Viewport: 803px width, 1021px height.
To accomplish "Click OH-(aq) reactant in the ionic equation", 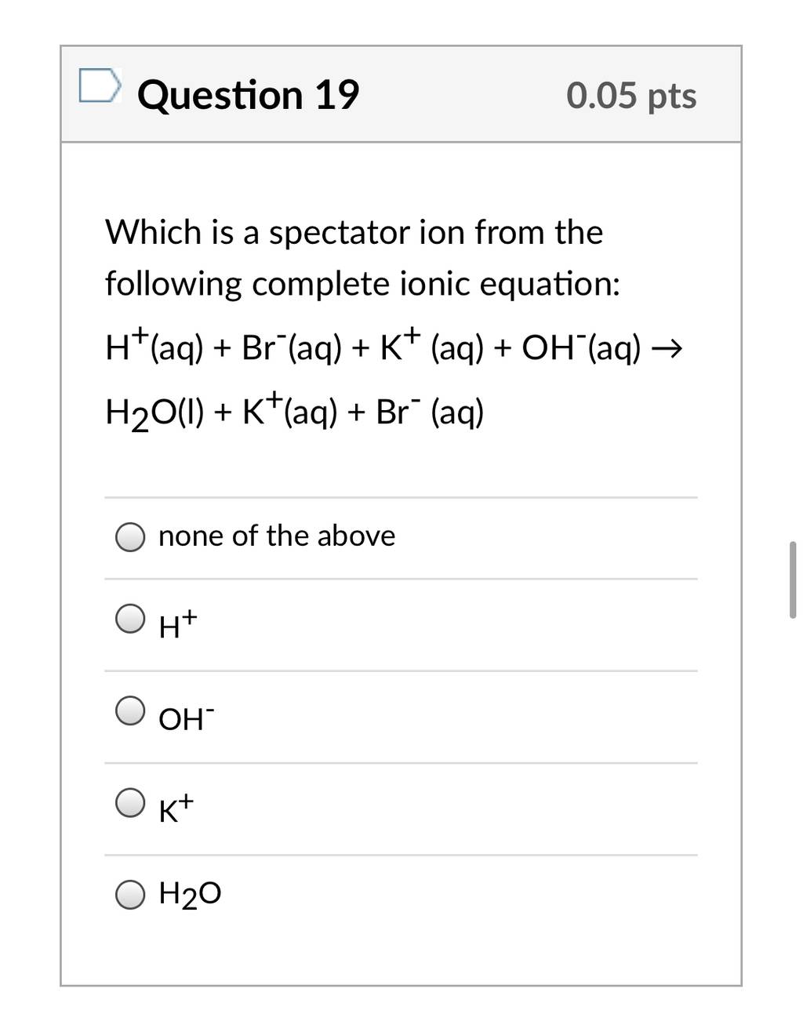I will (581, 347).
